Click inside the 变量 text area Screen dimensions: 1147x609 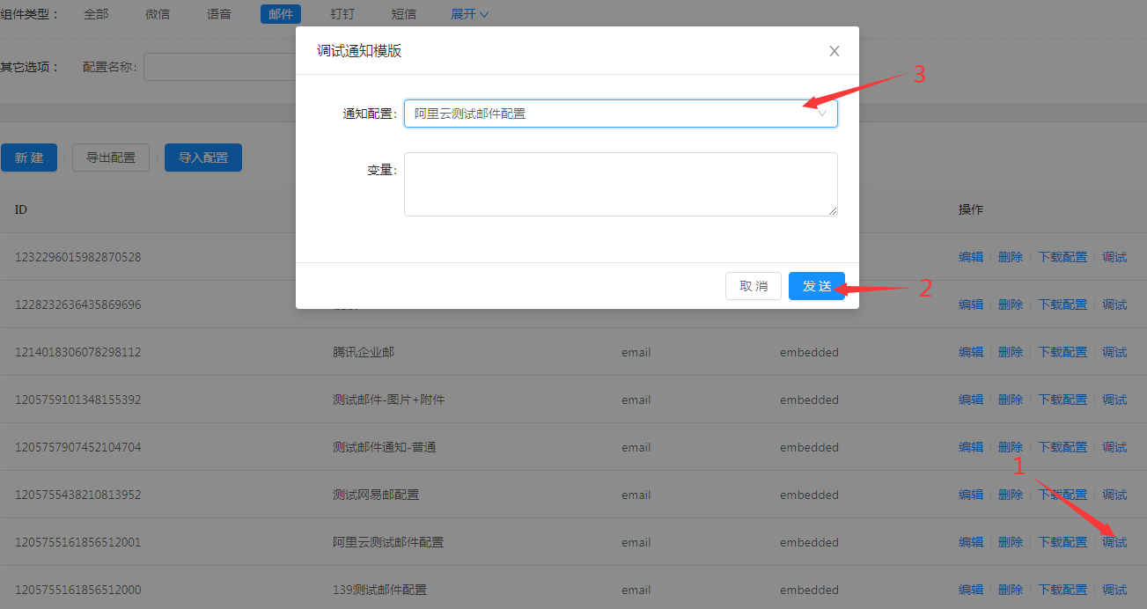(x=621, y=183)
